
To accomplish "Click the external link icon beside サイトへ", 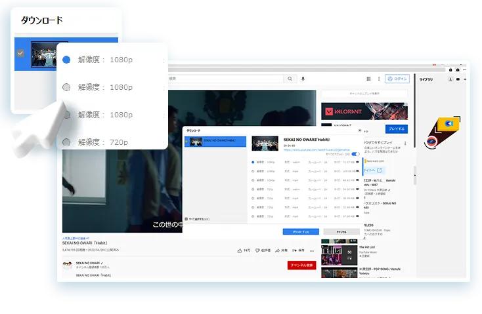I will click(x=380, y=170).
